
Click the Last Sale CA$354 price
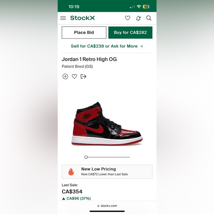(x=72, y=191)
